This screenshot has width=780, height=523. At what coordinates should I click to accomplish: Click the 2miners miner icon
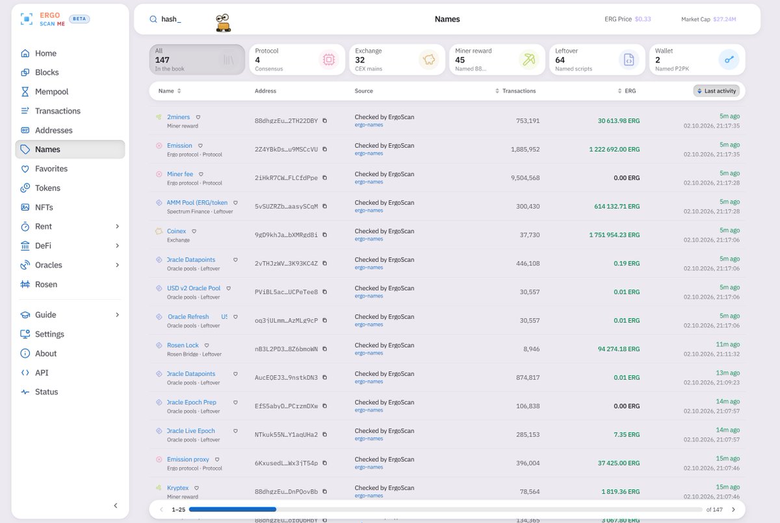coord(159,117)
